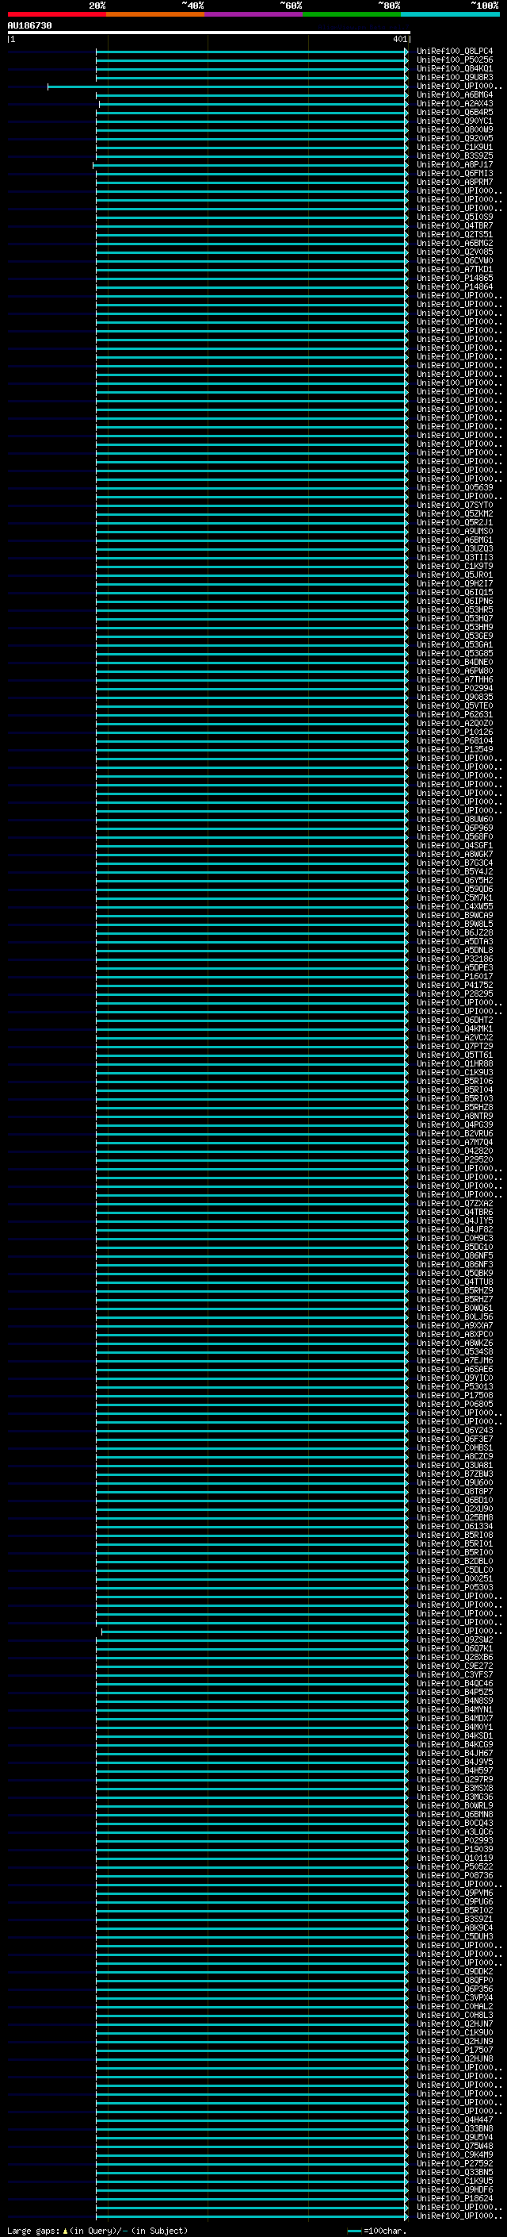507x2237 pixels.
Task: Select hit UniRef100_Q86NF5
Action: coord(455,1255)
